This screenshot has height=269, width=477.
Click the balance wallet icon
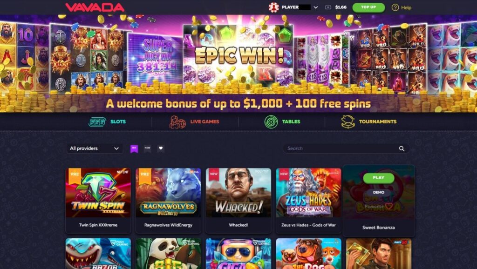tap(328, 7)
